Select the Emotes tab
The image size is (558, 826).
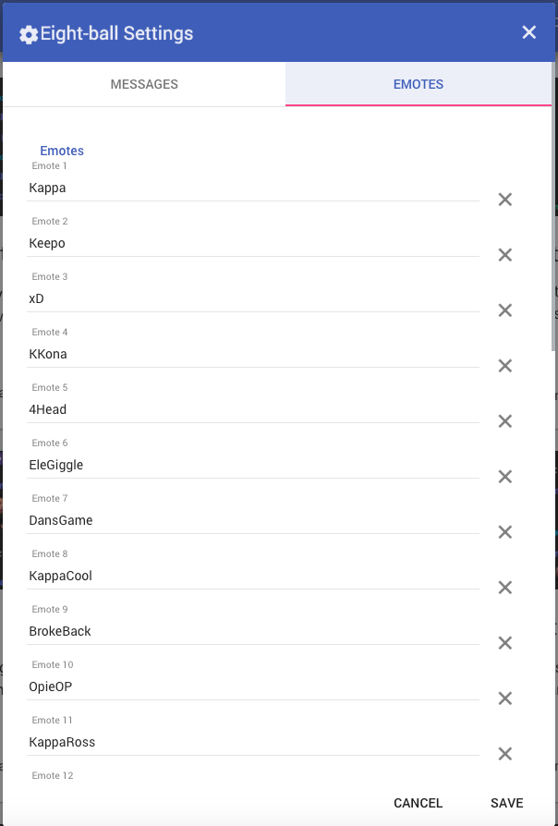coord(418,84)
